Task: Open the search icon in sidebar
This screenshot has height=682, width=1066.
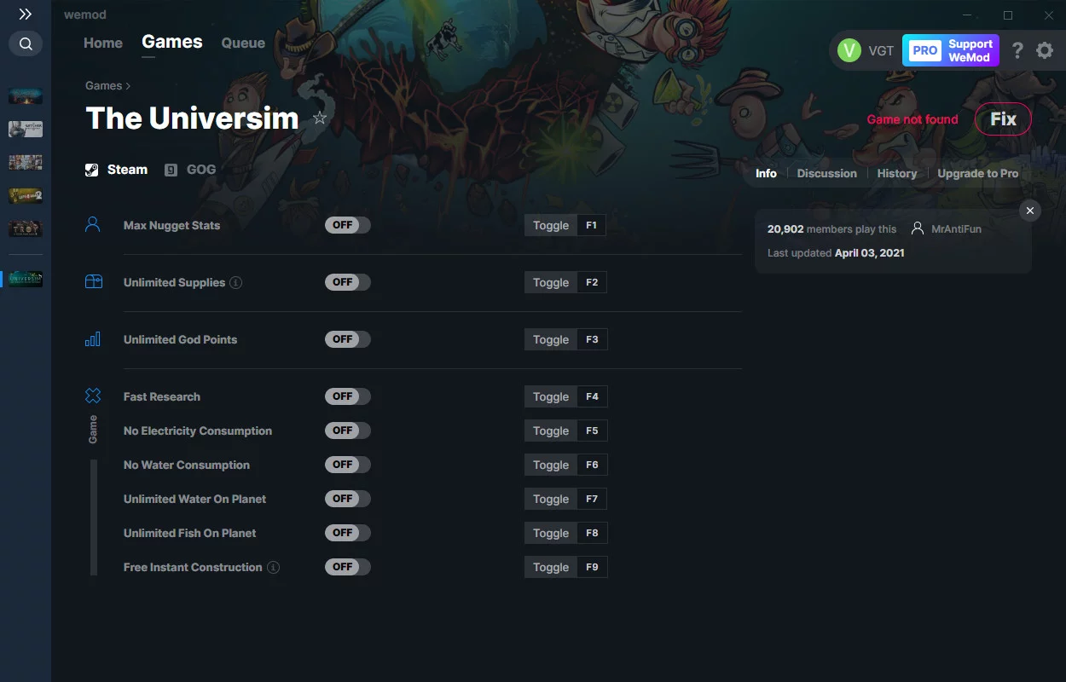Action: click(x=26, y=43)
